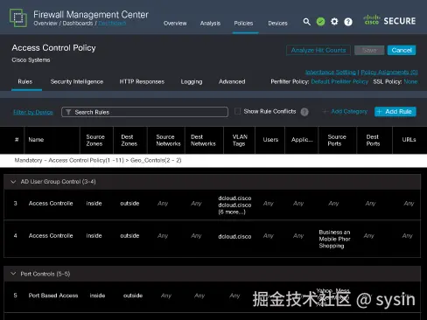Switch to the Logging tab
Image resolution: width=427 pixels, height=320 pixels.
pos(192,81)
